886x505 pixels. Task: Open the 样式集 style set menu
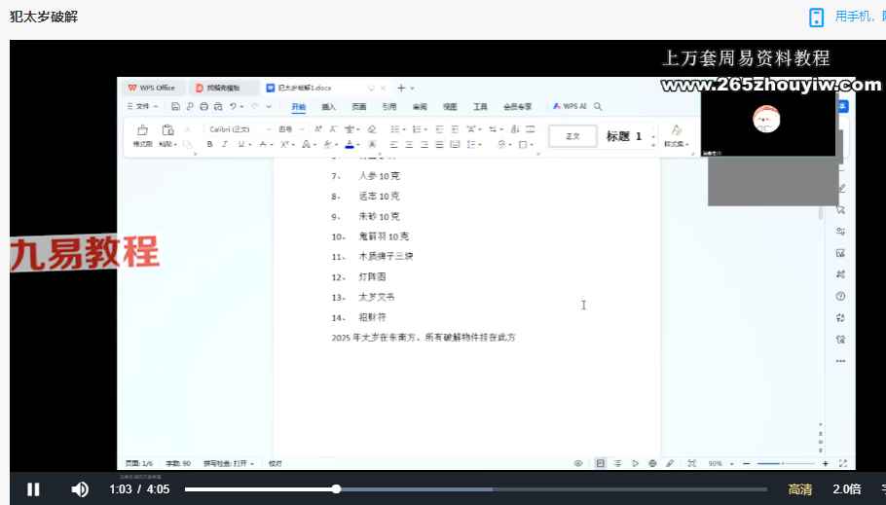(x=677, y=136)
